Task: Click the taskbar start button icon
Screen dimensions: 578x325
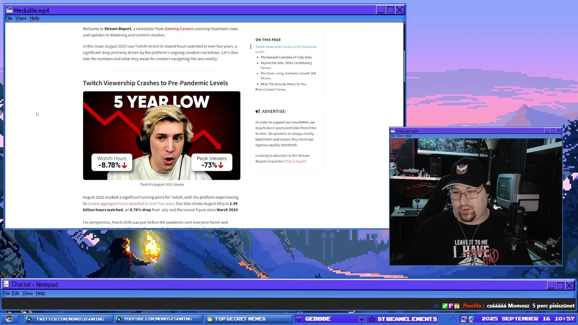Action: click(9, 319)
